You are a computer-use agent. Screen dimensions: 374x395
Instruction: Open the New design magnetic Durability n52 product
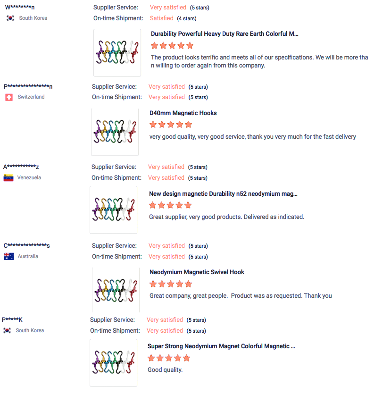tap(223, 193)
